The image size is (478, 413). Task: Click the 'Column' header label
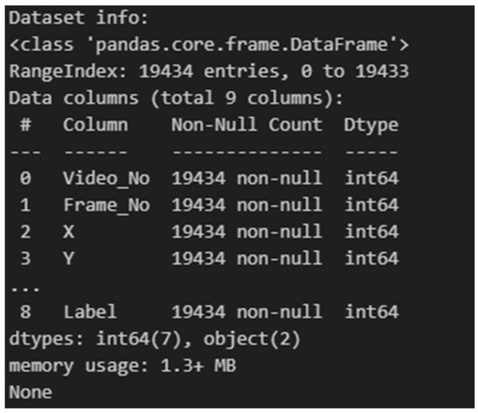pos(96,124)
